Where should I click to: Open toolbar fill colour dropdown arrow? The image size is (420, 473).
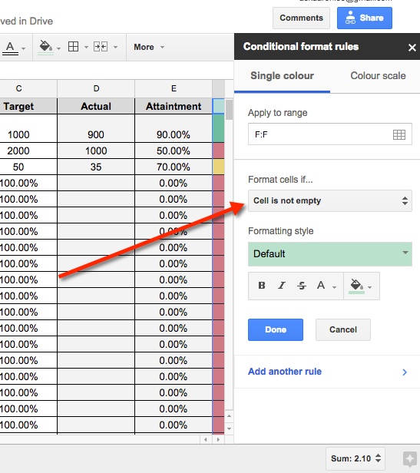tap(59, 48)
